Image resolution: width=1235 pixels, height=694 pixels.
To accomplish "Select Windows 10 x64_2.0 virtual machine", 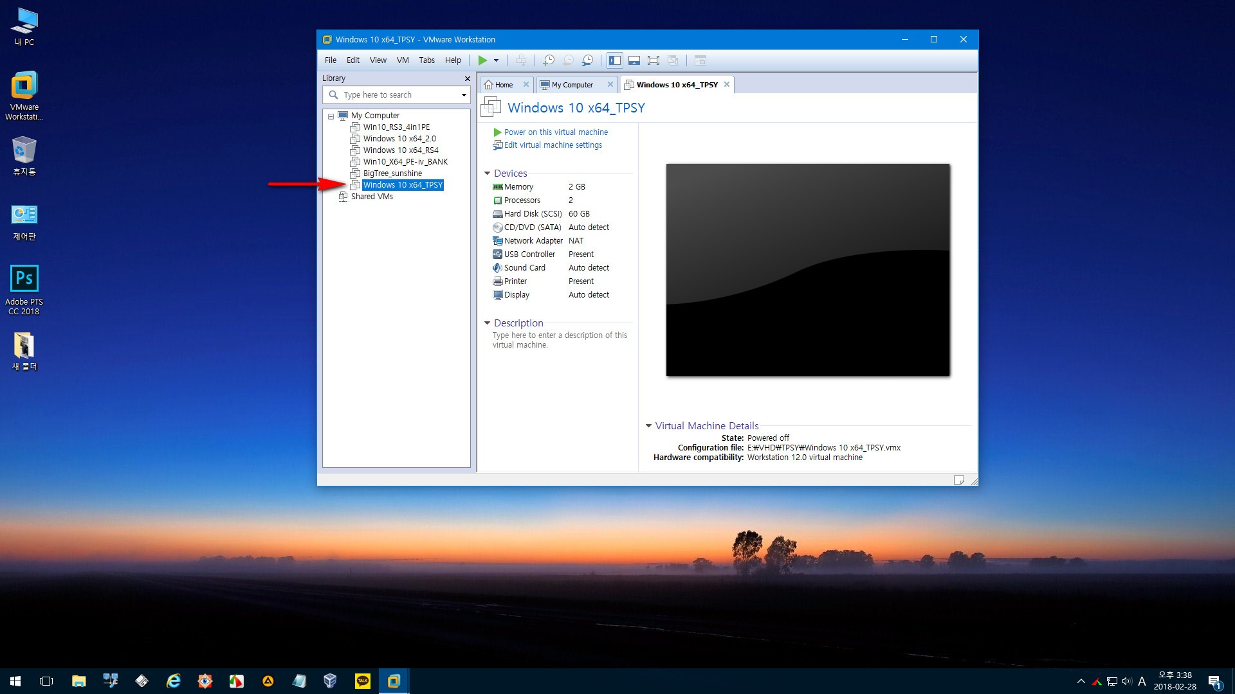I will pyautogui.click(x=399, y=139).
